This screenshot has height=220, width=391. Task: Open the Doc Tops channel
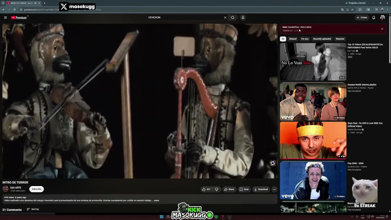pyautogui.click(x=352, y=51)
